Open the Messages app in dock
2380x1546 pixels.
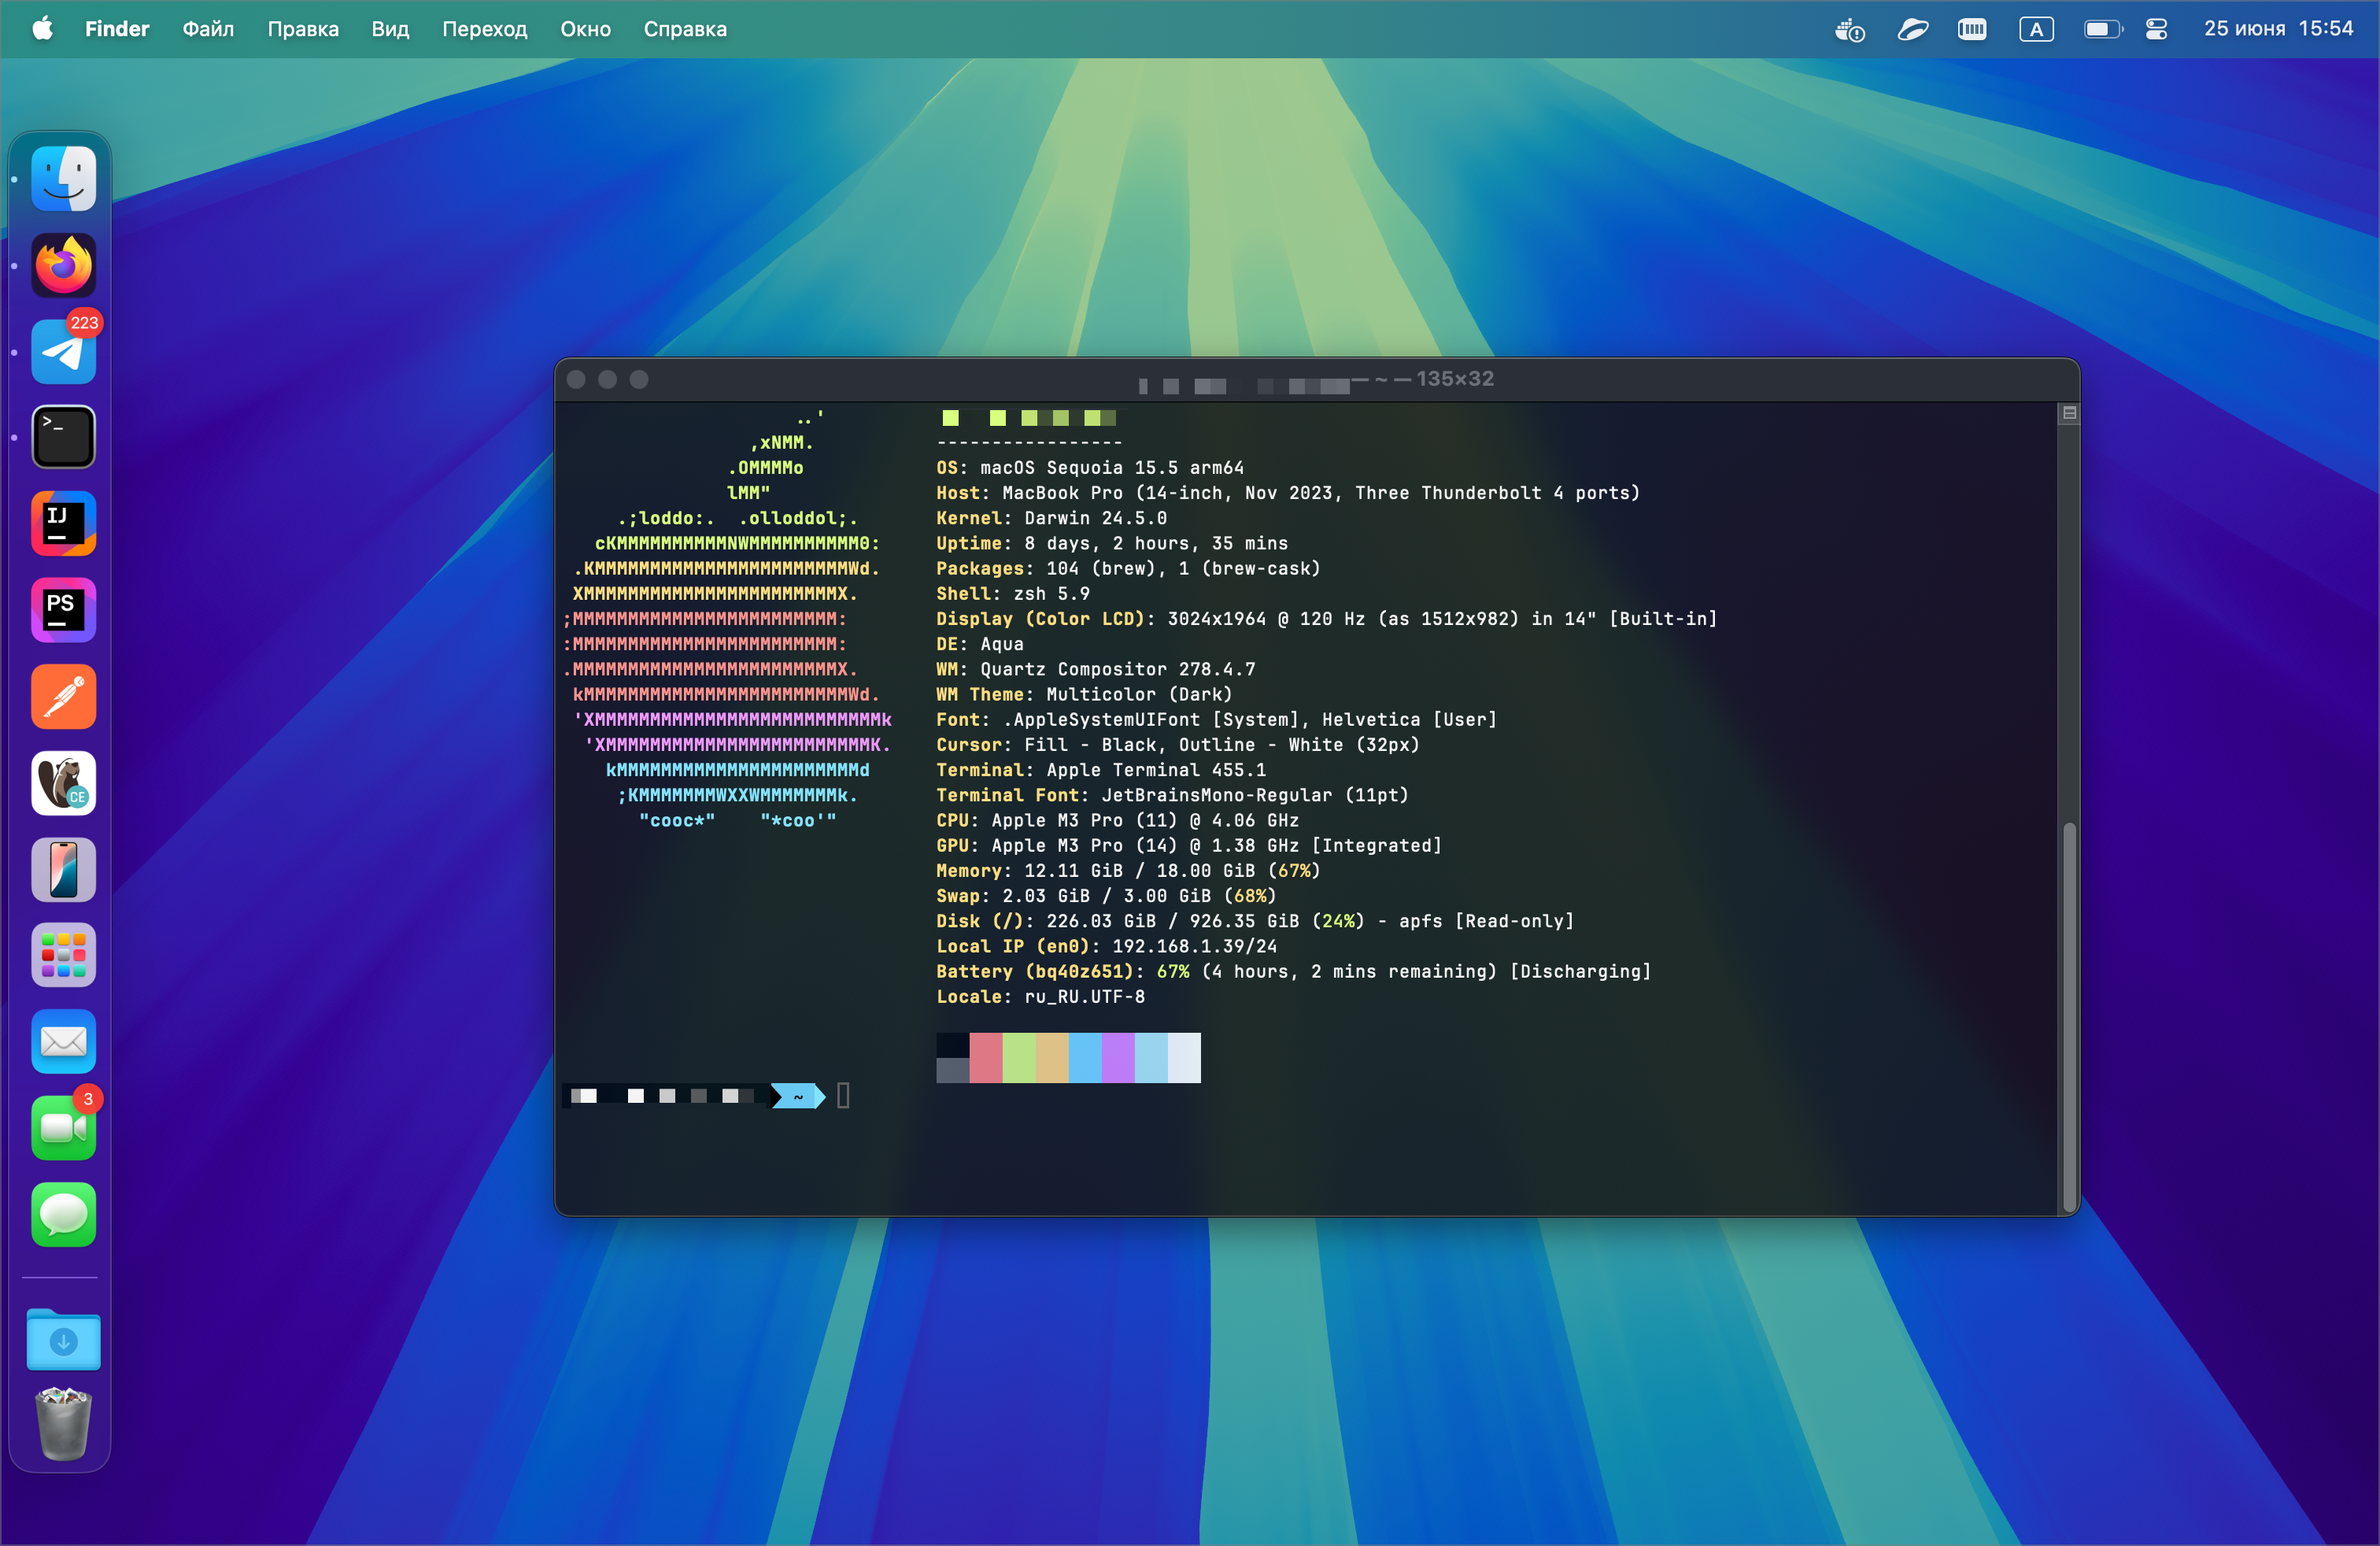pos(63,1214)
